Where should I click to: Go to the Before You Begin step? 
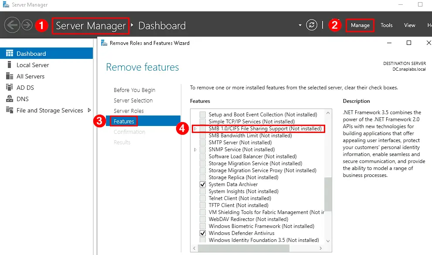[x=134, y=90]
